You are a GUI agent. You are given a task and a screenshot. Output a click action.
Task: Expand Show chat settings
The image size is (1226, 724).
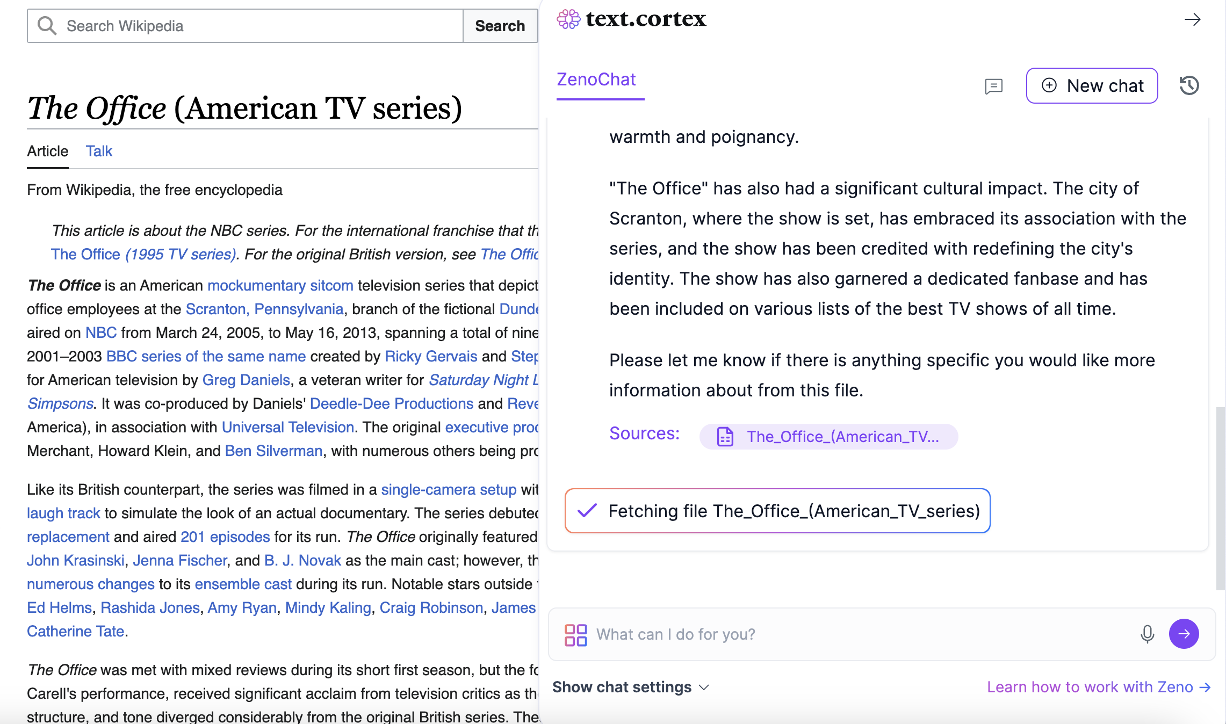pos(631,687)
